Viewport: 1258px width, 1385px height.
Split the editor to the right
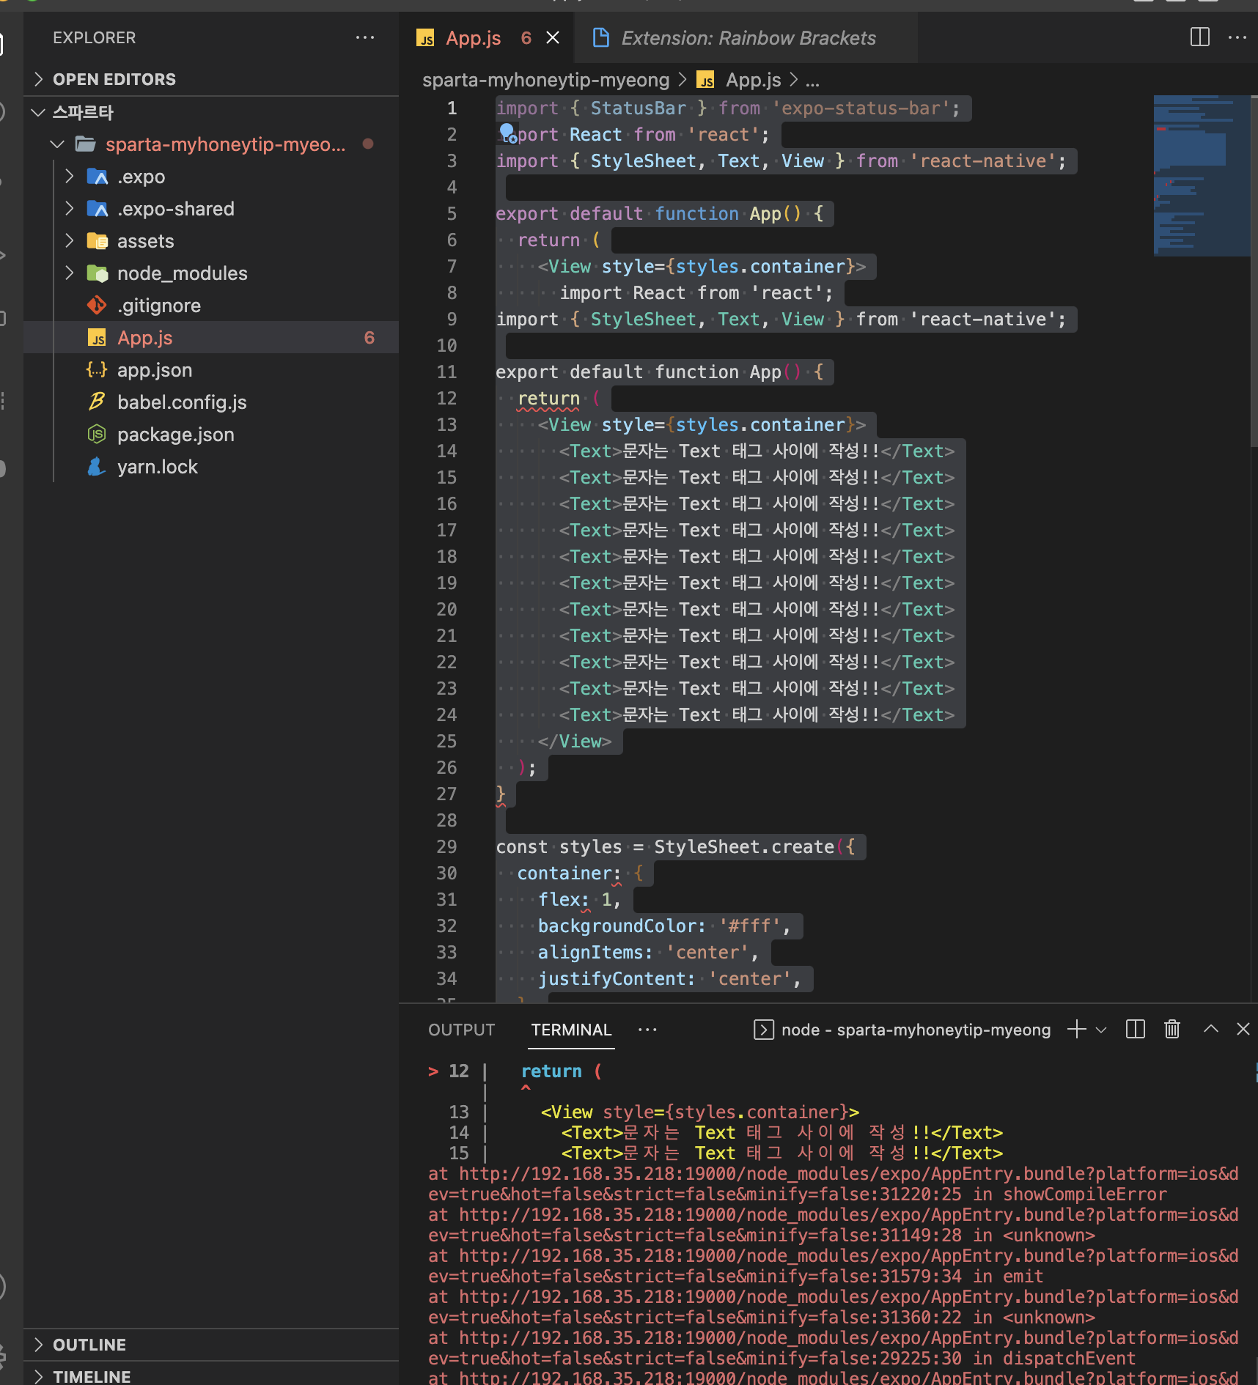click(x=1200, y=37)
